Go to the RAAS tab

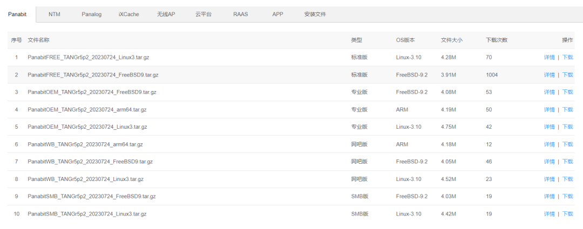click(241, 15)
